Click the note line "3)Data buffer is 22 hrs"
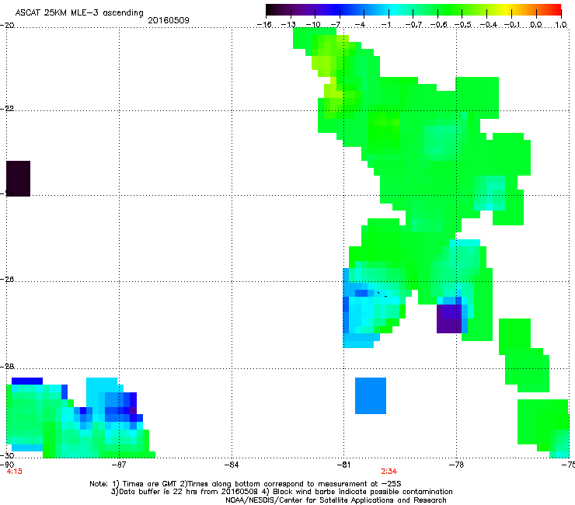This screenshot has height=505, width=575. pos(281,492)
